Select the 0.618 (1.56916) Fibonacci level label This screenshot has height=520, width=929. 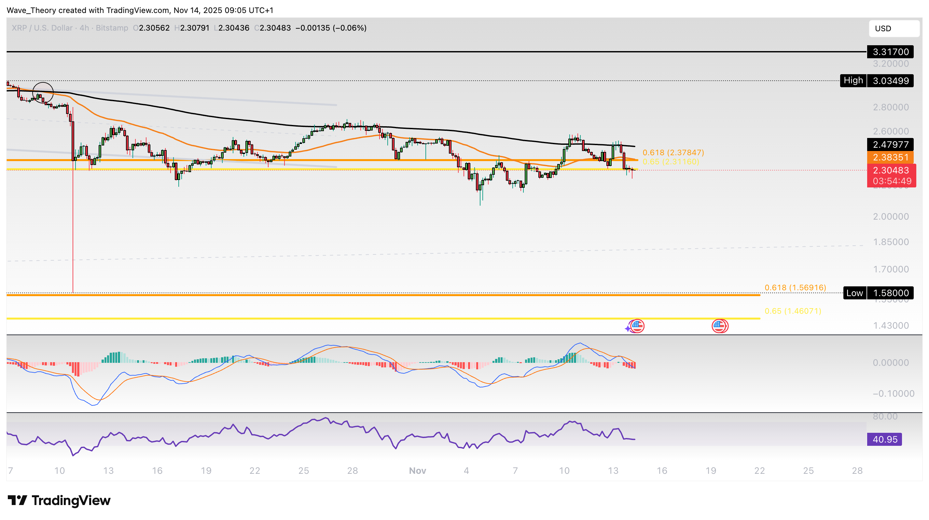795,287
